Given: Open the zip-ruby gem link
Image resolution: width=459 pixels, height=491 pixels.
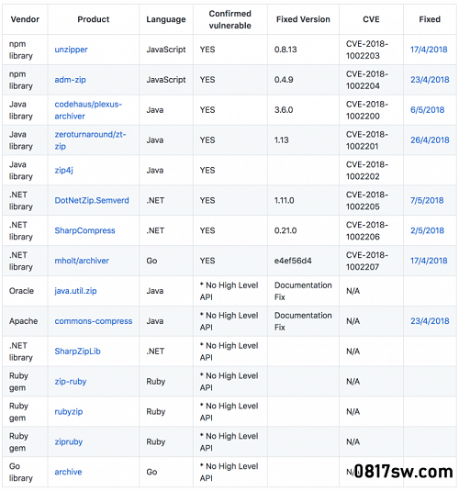Looking at the screenshot, I should point(71,382).
